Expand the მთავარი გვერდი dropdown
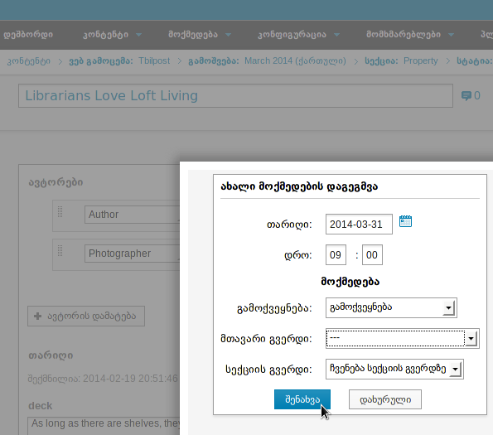The height and width of the screenshot is (435, 493). point(402,339)
